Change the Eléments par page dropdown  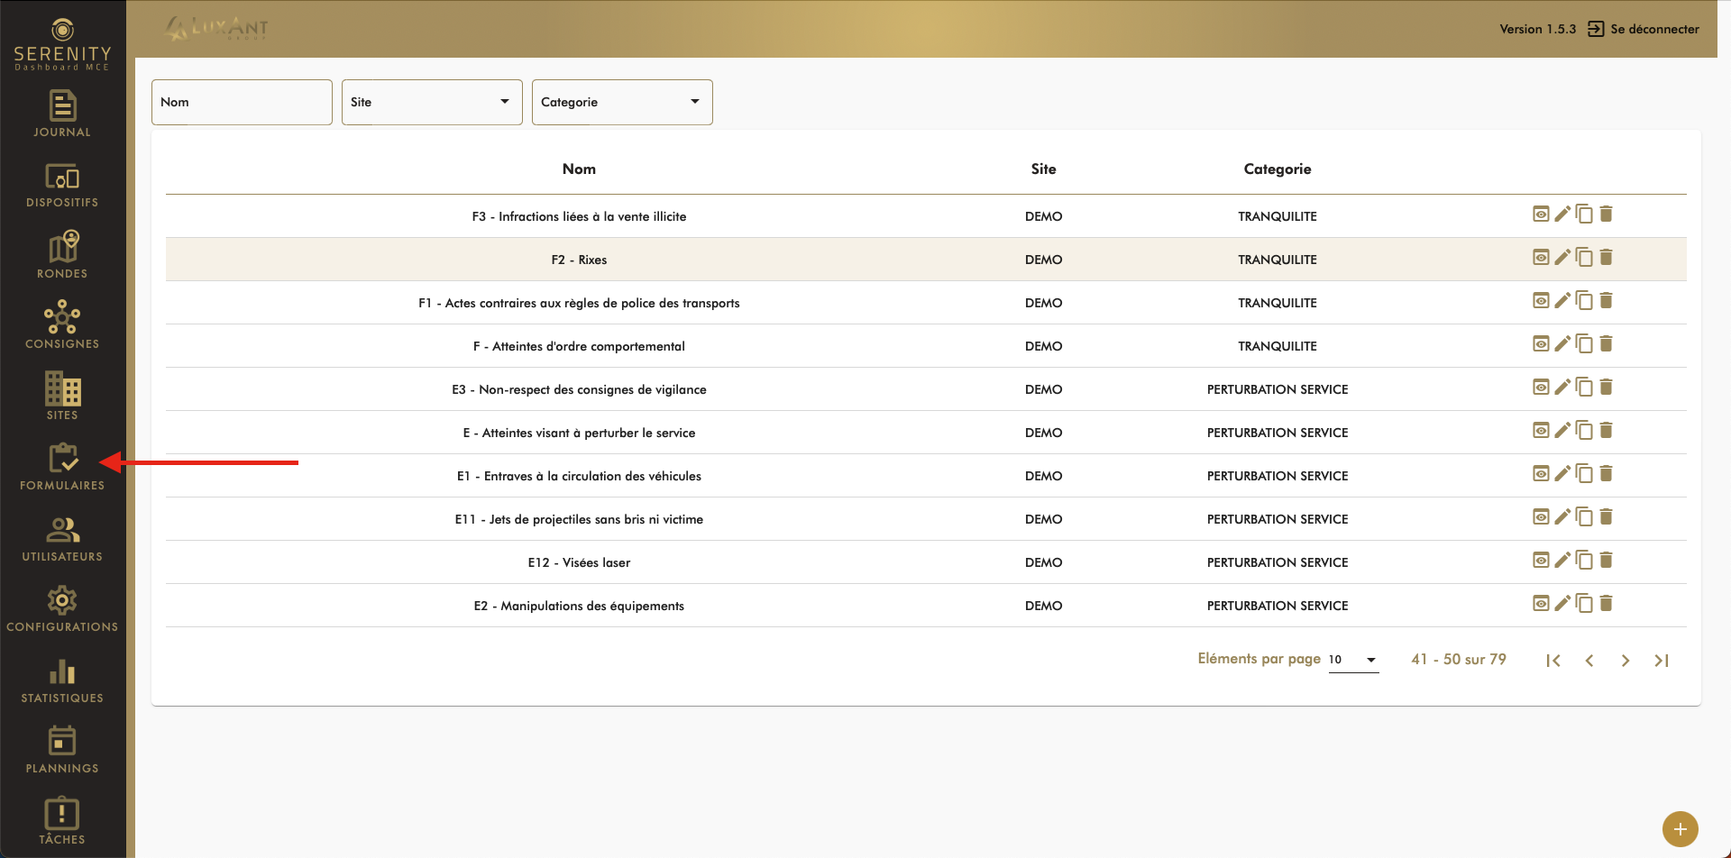click(x=1353, y=660)
